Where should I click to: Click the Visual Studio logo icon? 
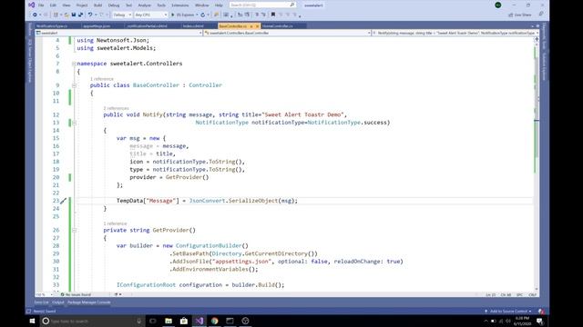32,5
